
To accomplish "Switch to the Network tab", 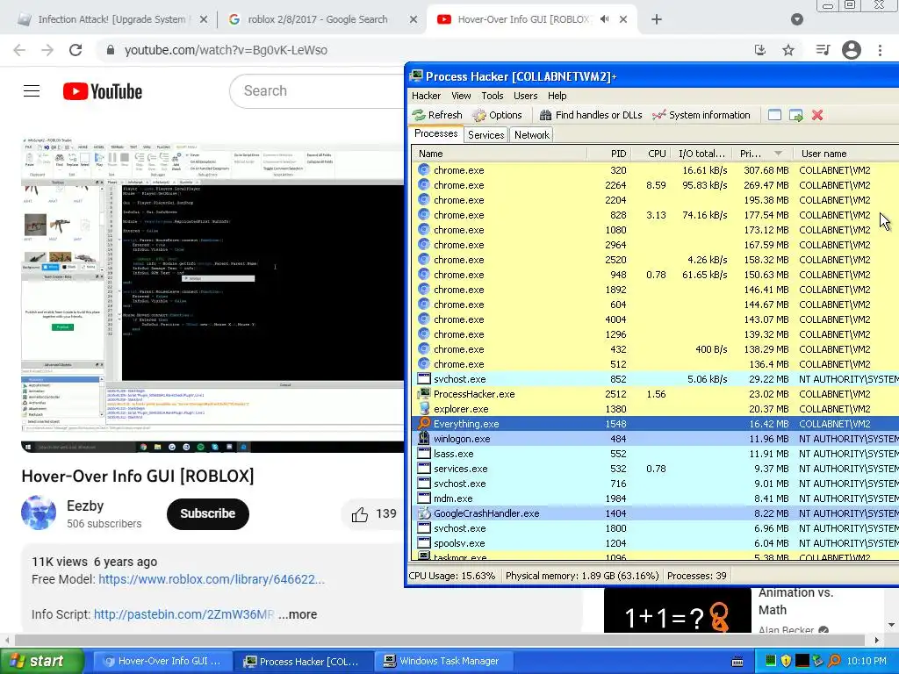I will pos(531,134).
